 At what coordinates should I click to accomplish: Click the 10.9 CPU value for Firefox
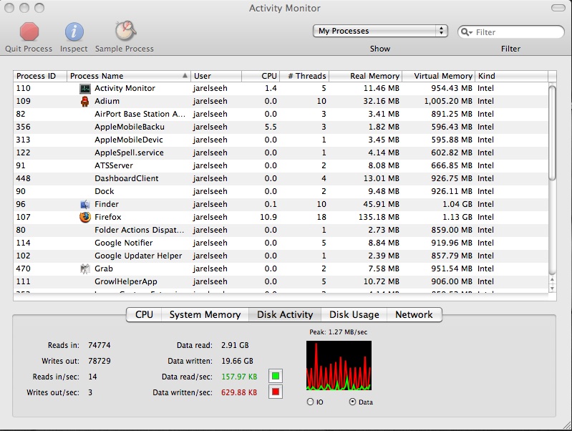pos(268,217)
